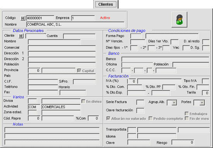
Task: Click the Días 1er Vto. field
Action: [175, 42]
